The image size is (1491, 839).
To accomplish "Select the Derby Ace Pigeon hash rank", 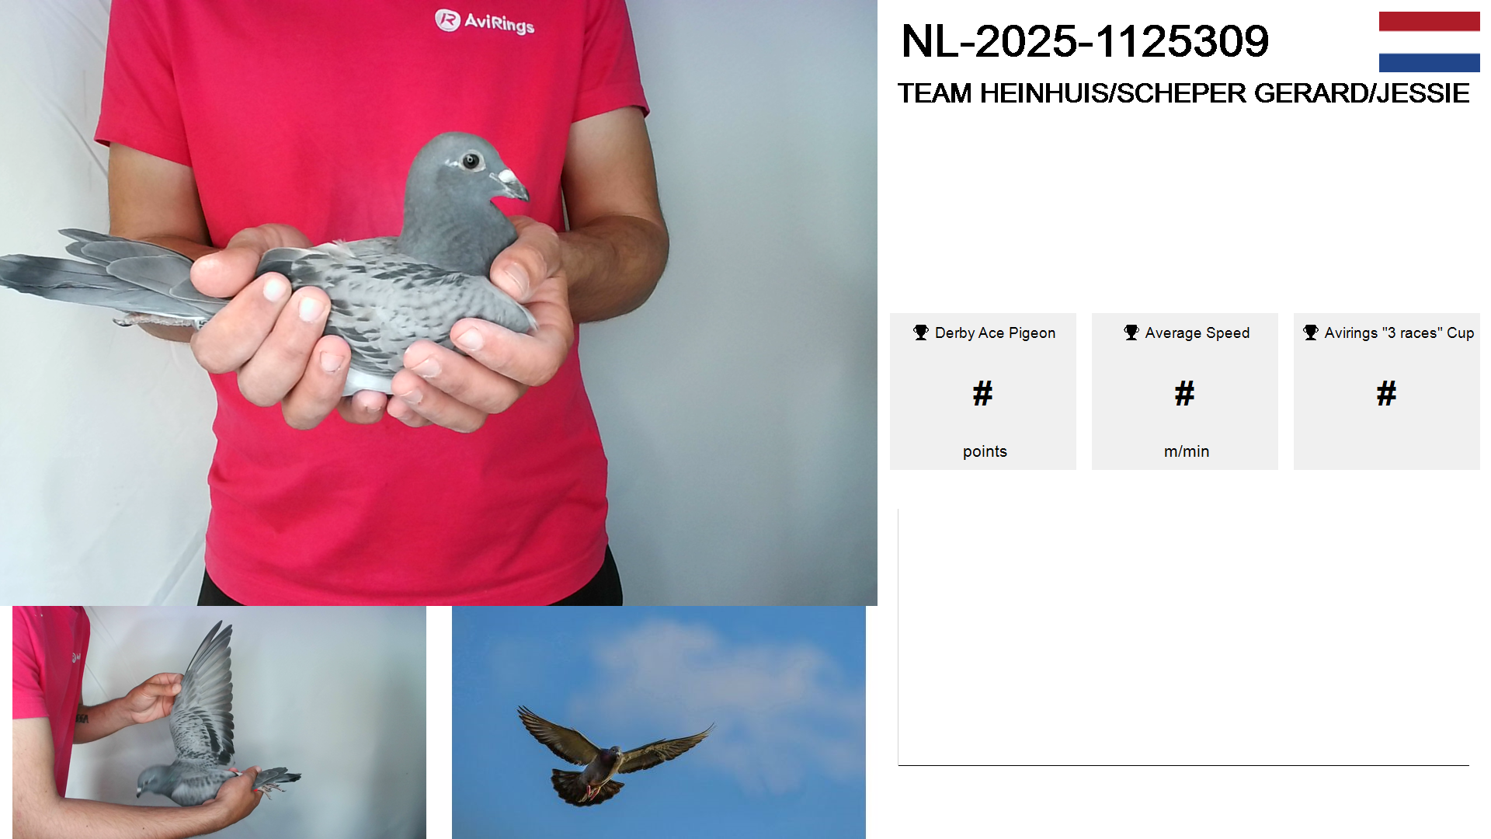I will click(982, 394).
